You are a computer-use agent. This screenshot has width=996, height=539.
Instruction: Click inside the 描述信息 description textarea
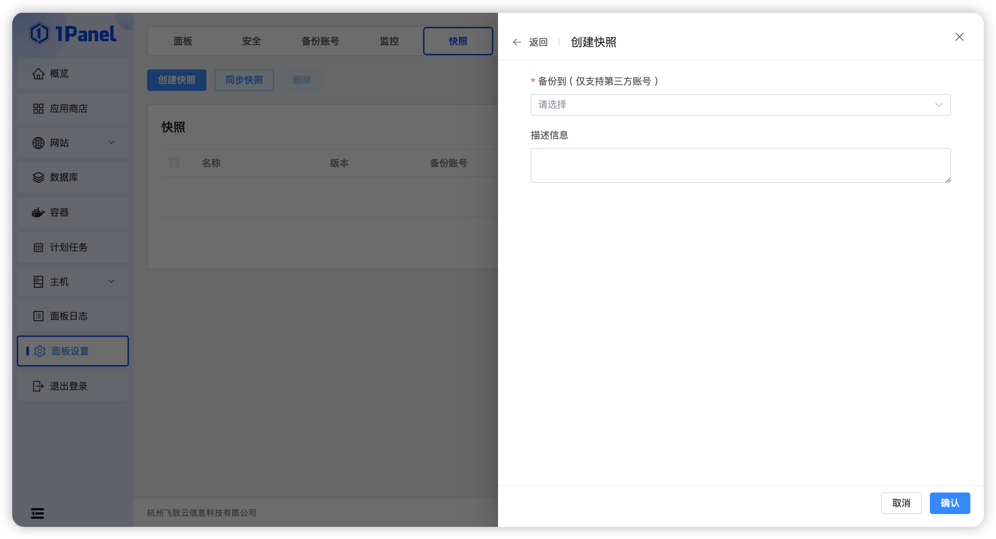pos(740,165)
